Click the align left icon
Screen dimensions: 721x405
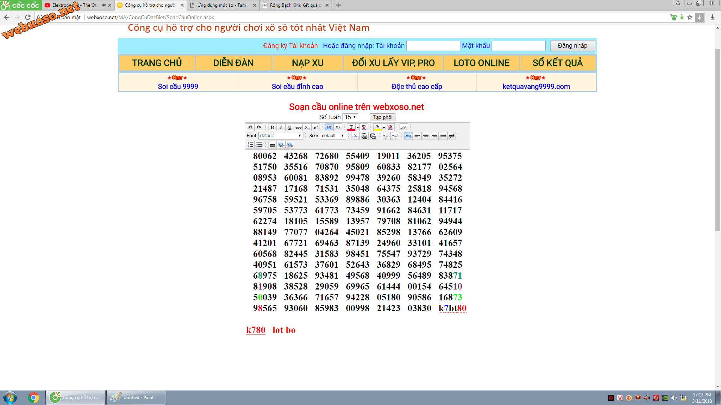point(417,136)
